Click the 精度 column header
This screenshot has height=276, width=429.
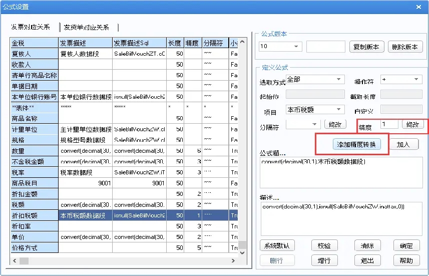[x=193, y=43]
